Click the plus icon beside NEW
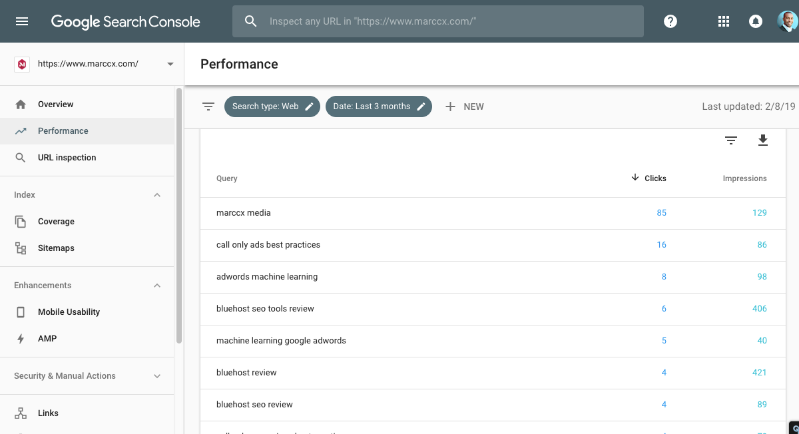Viewport: 799px width, 434px height. pyautogui.click(x=450, y=107)
